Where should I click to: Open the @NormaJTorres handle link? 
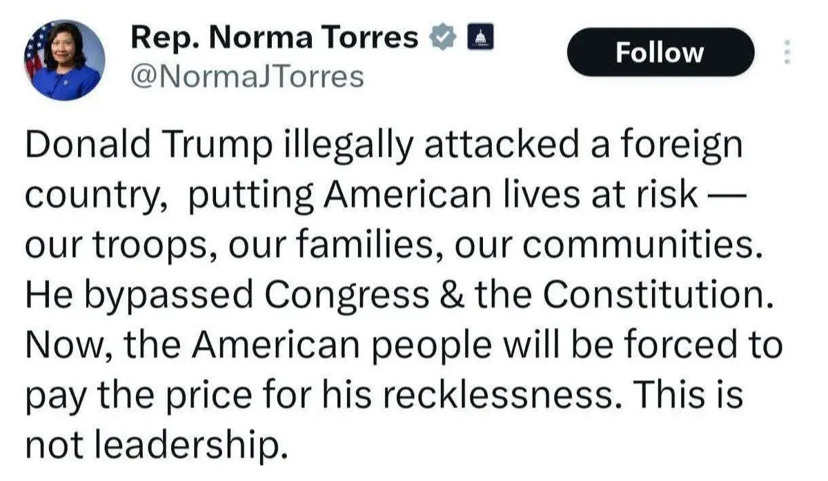(247, 76)
